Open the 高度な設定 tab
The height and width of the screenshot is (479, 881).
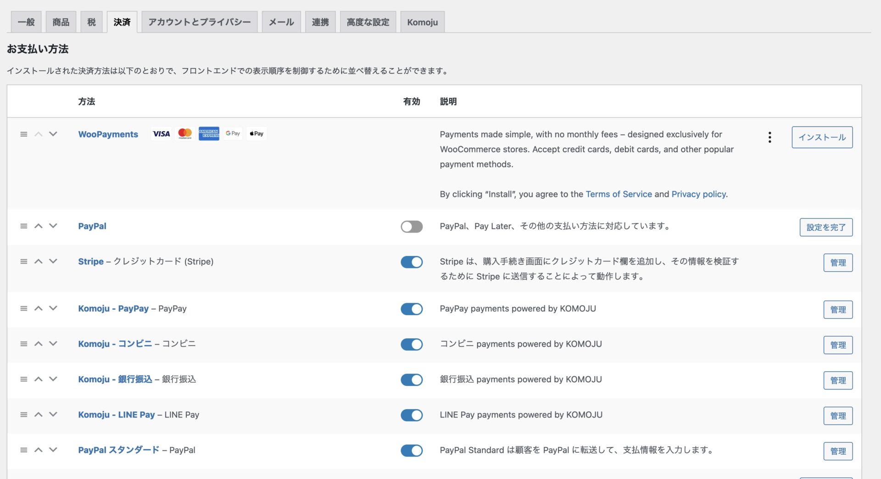tap(368, 21)
